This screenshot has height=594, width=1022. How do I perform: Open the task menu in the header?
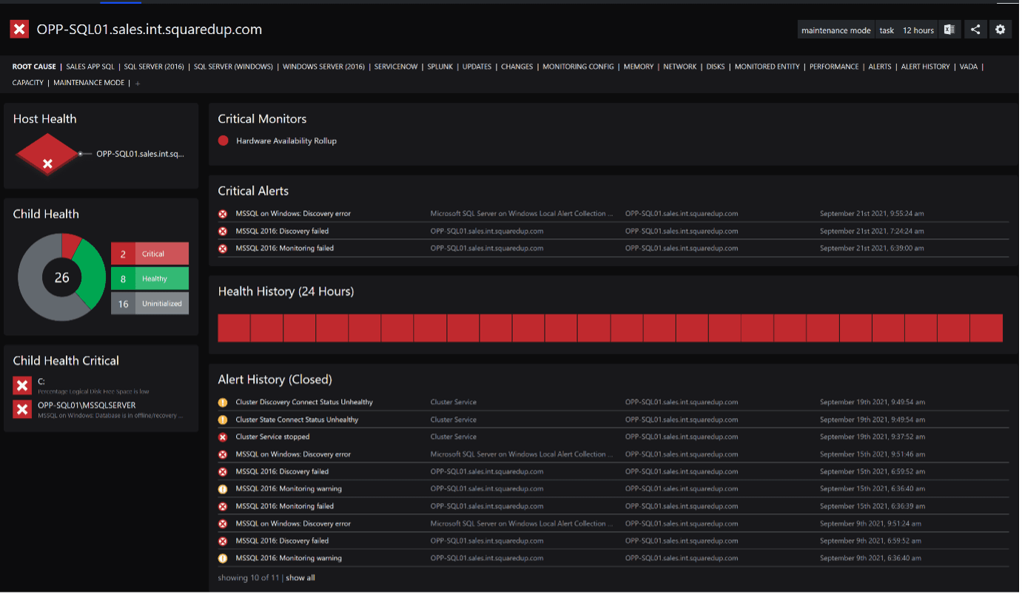(x=887, y=30)
